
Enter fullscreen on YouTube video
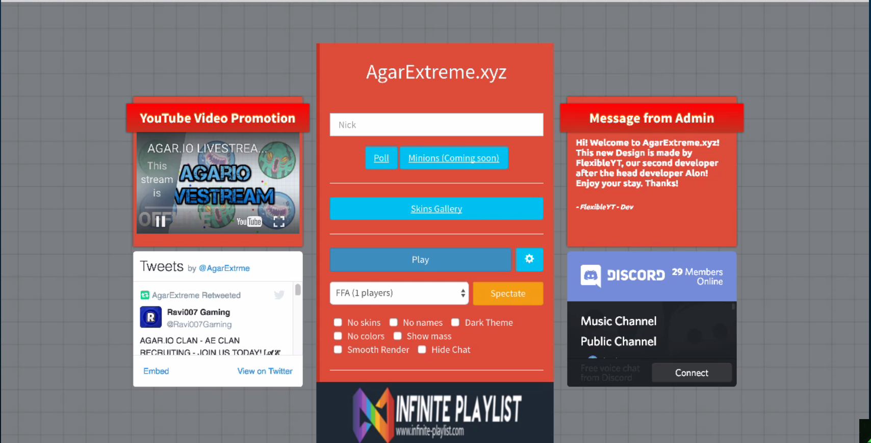[279, 222]
